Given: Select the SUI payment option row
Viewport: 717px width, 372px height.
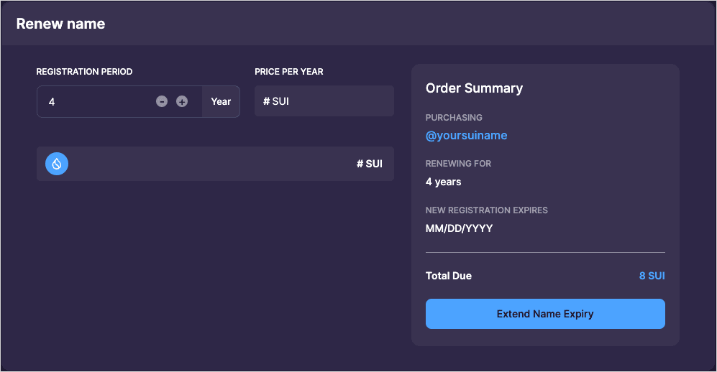Looking at the screenshot, I should pos(214,164).
